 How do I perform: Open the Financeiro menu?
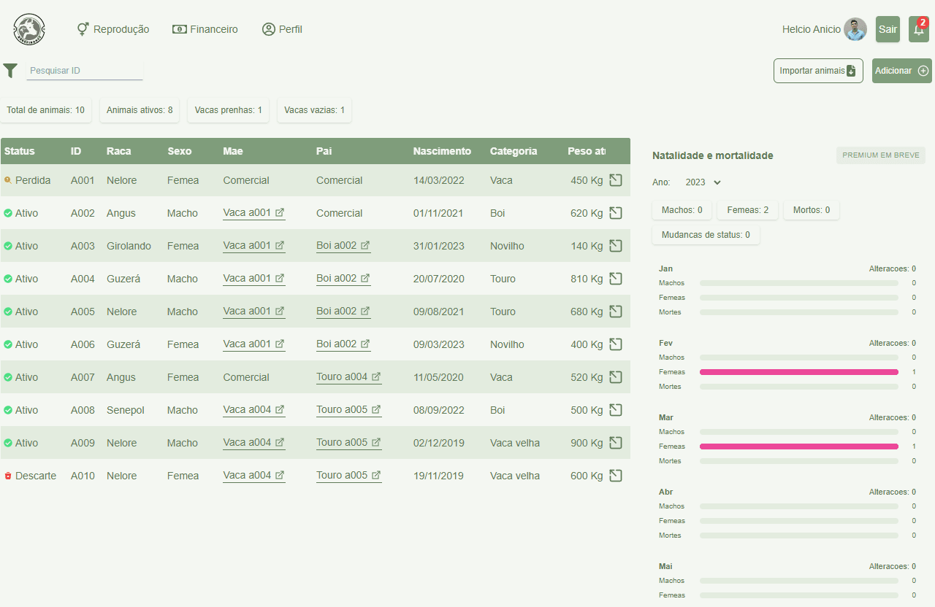205,29
